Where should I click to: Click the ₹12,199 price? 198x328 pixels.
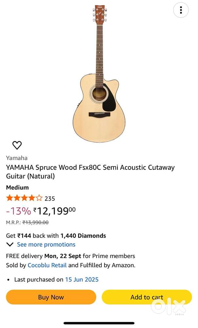click(x=54, y=211)
